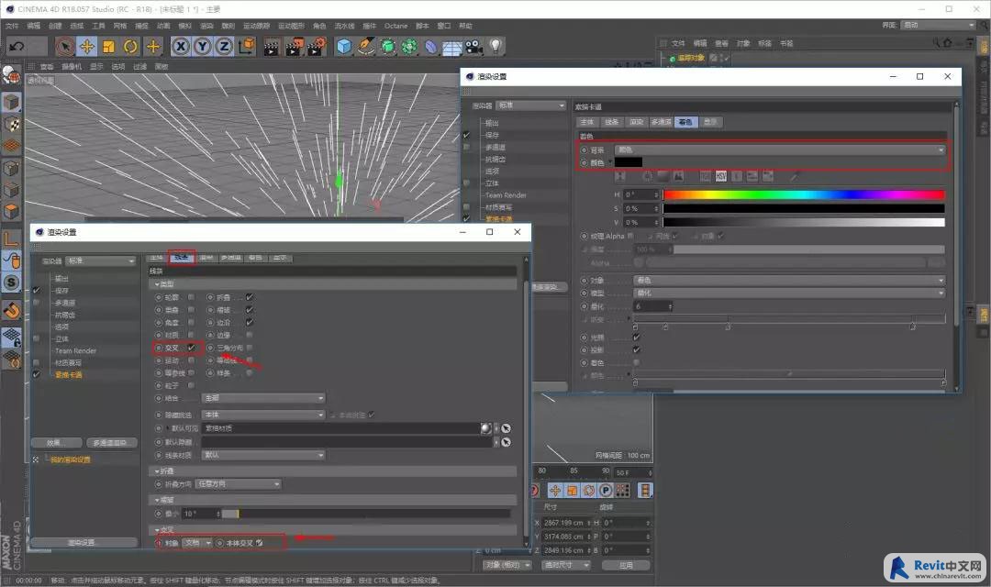Open the Help (帮助) menu

(x=466, y=26)
